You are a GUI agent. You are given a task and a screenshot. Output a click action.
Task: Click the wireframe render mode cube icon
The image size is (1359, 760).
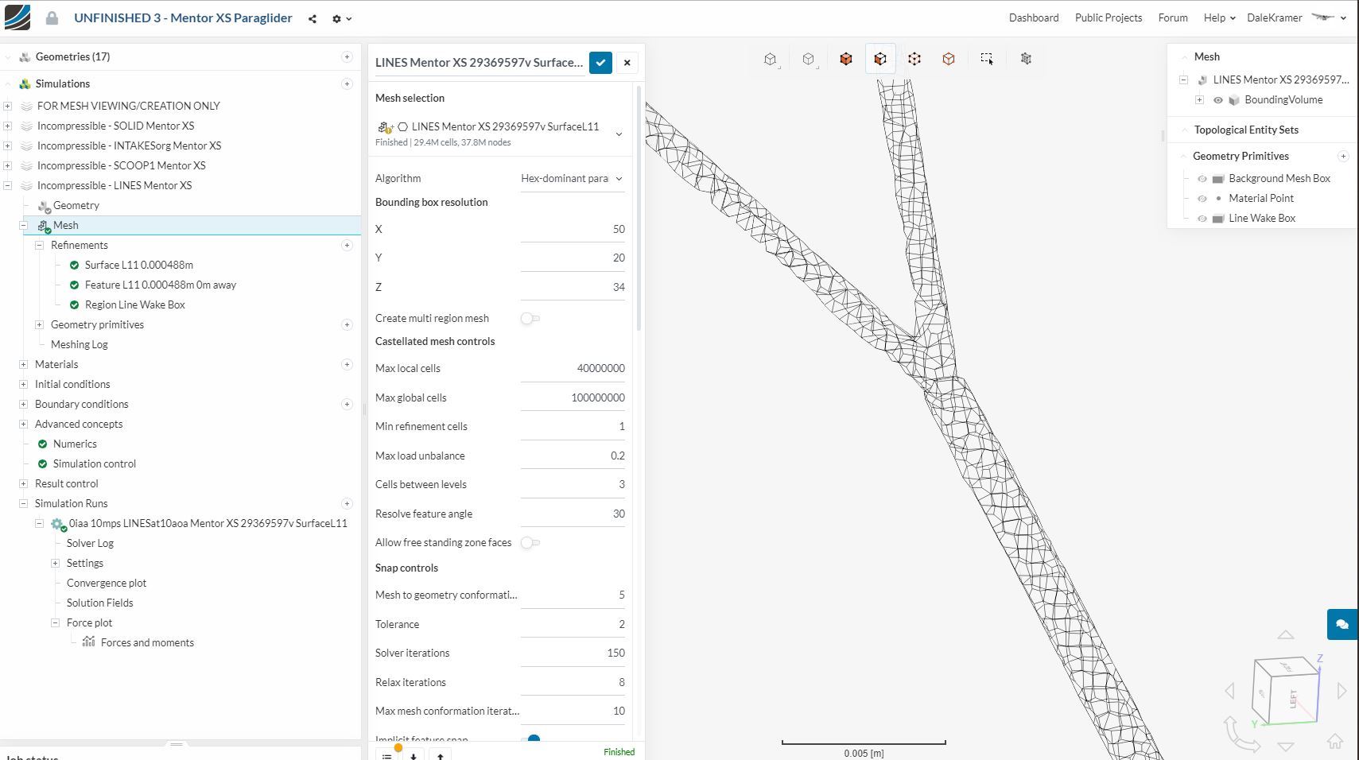948,59
